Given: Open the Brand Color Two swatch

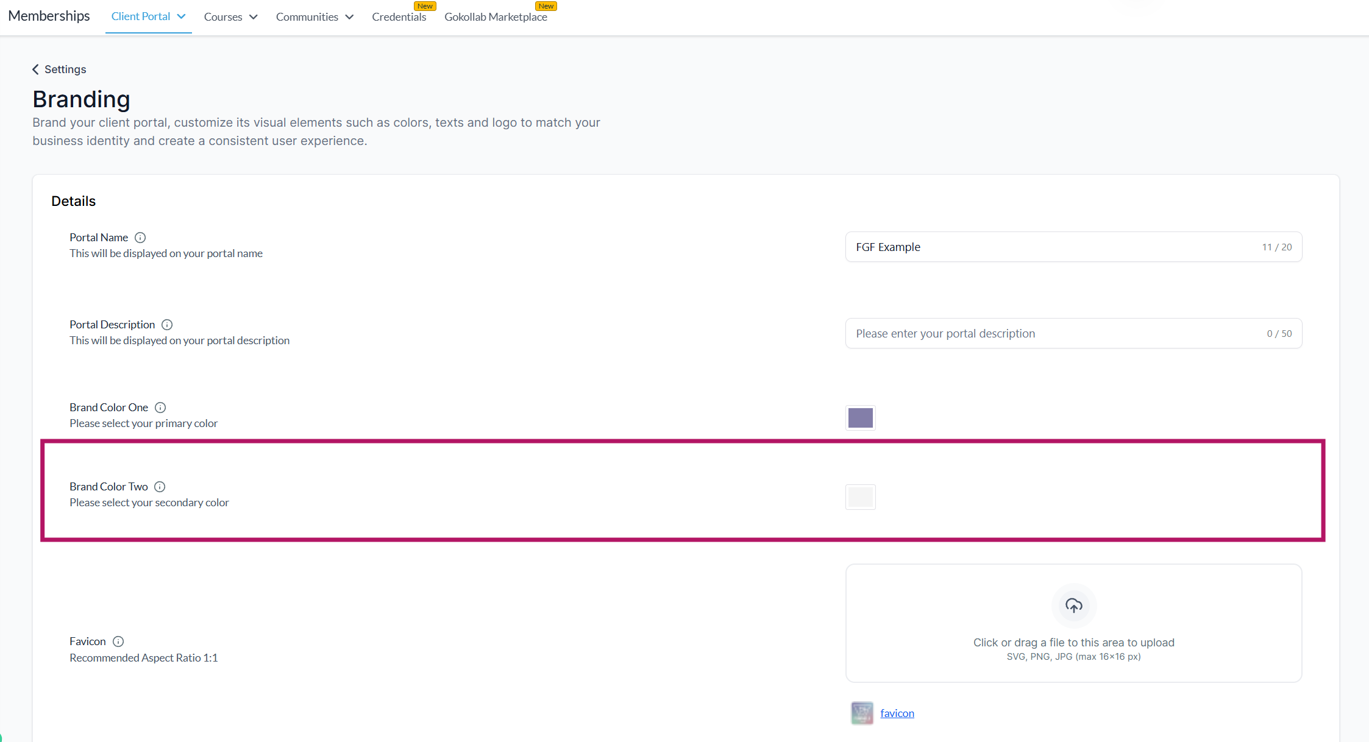Looking at the screenshot, I should pyautogui.click(x=860, y=497).
